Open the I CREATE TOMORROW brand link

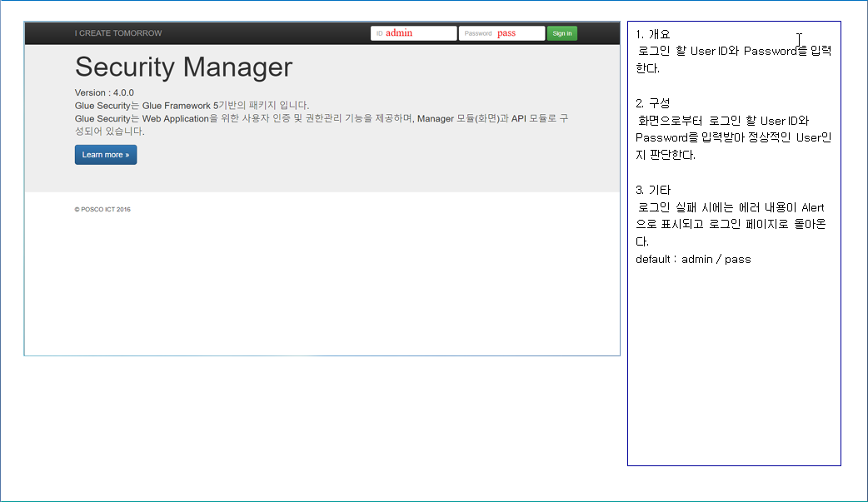[x=118, y=33]
